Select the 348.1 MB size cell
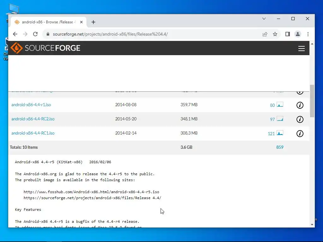 189,119
